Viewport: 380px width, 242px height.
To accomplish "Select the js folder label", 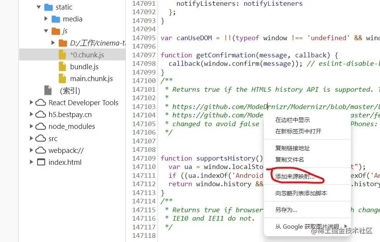I will tap(65, 31).
